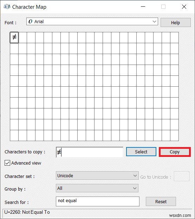Expand the Character set dropdown
Viewport: 195px width, 219px height.
97,175
